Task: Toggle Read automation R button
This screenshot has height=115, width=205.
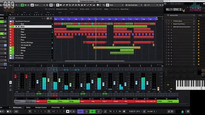Action: point(22,5)
